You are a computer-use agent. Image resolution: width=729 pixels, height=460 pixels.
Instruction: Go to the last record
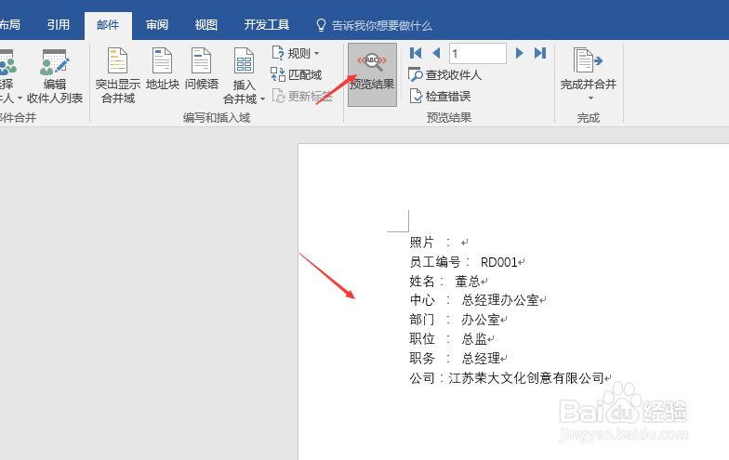click(x=539, y=54)
